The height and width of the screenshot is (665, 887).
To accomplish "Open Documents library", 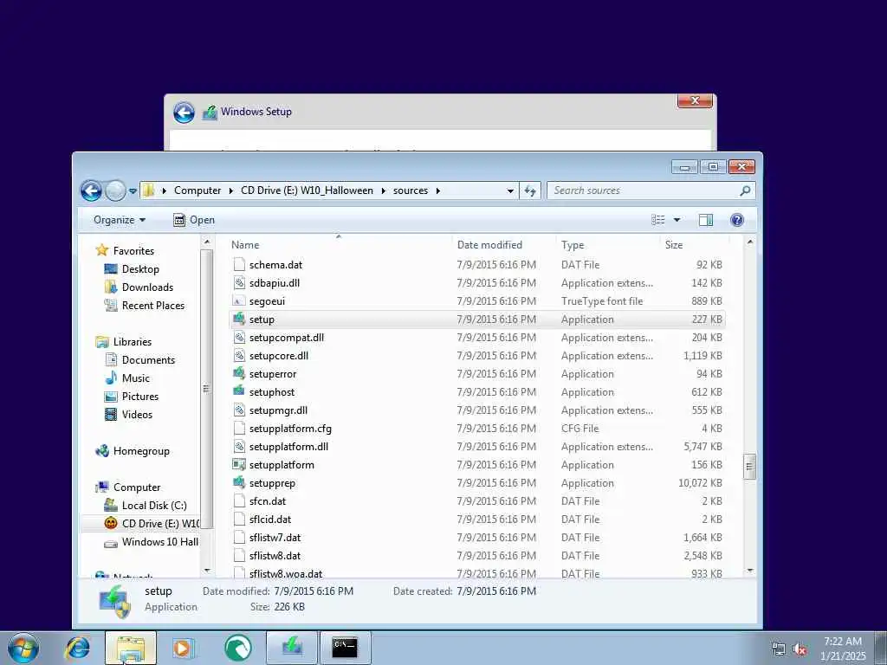I will pos(148,359).
